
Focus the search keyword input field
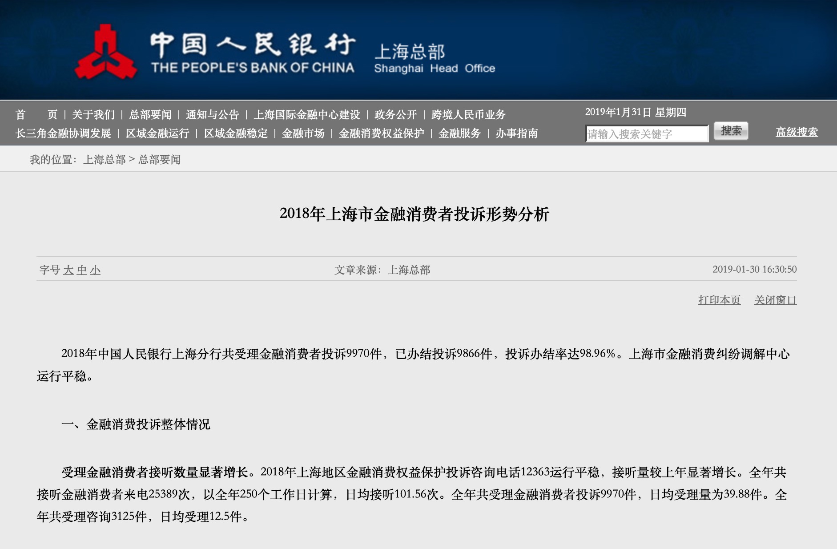[647, 134]
